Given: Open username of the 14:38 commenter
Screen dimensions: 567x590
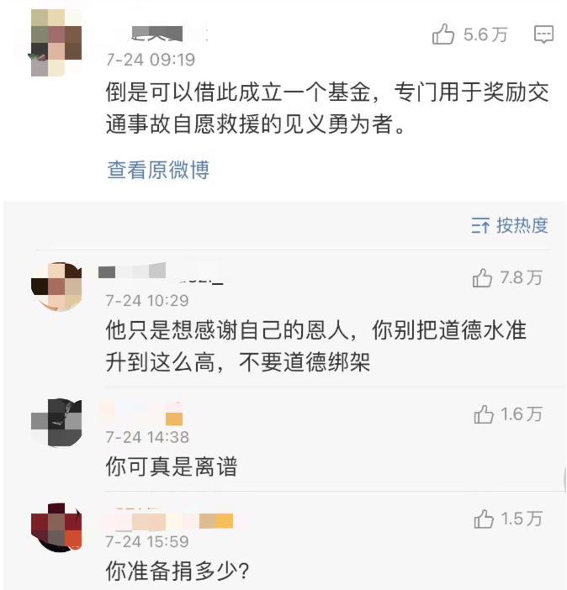Looking at the screenshot, I should pyautogui.click(x=143, y=412).
